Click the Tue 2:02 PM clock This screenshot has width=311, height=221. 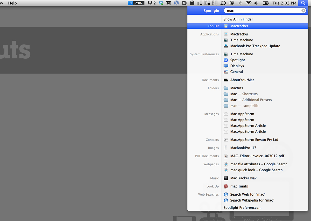coord(284,3)
